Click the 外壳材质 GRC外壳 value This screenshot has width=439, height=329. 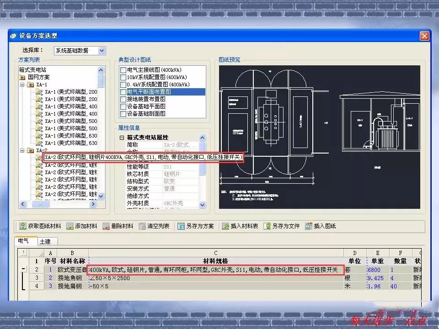point(181,203)
